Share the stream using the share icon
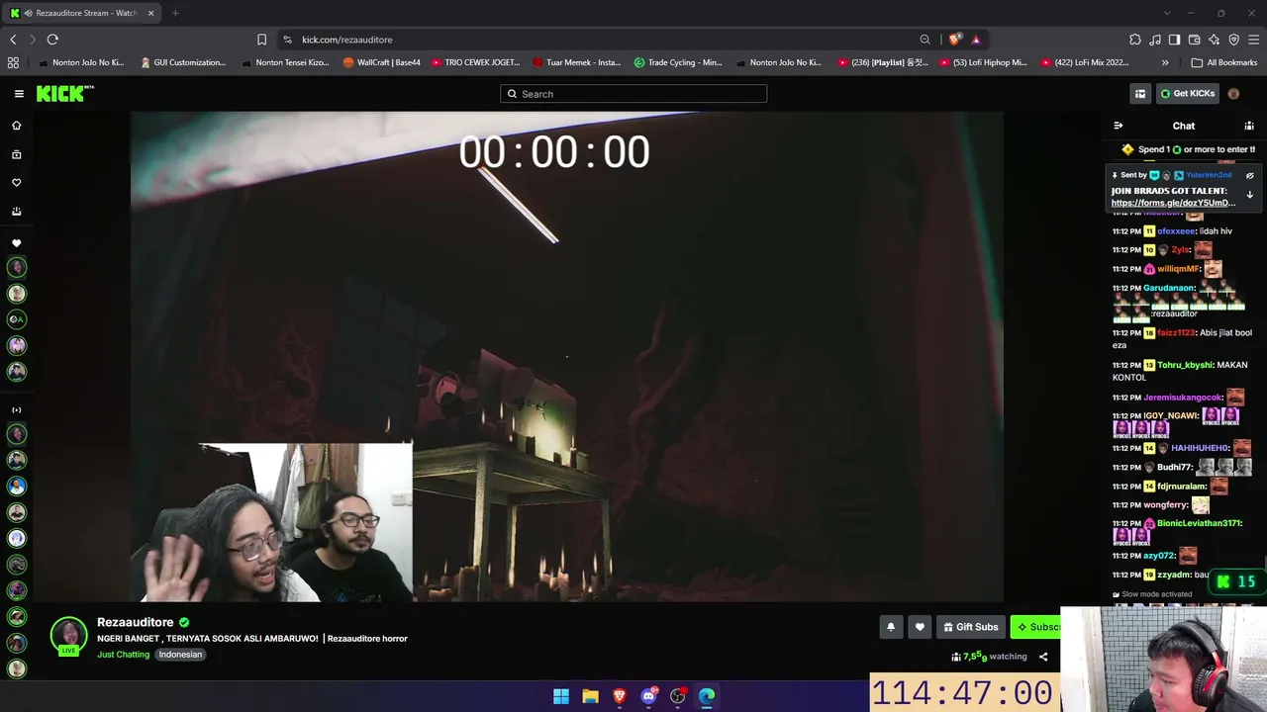 tap(1043, 657)
